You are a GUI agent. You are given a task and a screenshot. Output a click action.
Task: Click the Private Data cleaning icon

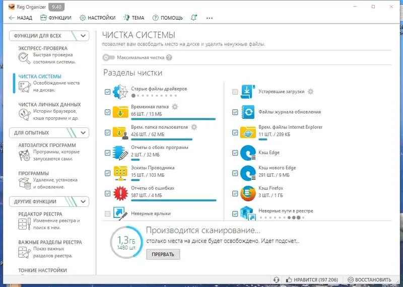[24, 115]
